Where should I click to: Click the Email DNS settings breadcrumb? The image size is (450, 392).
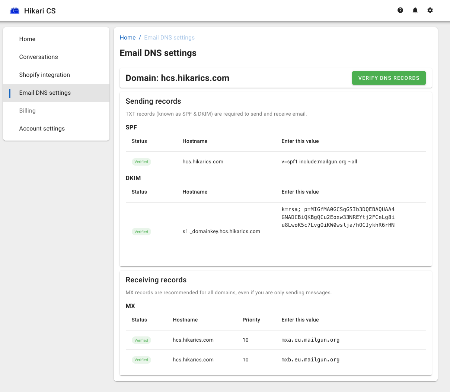(169, 38)
